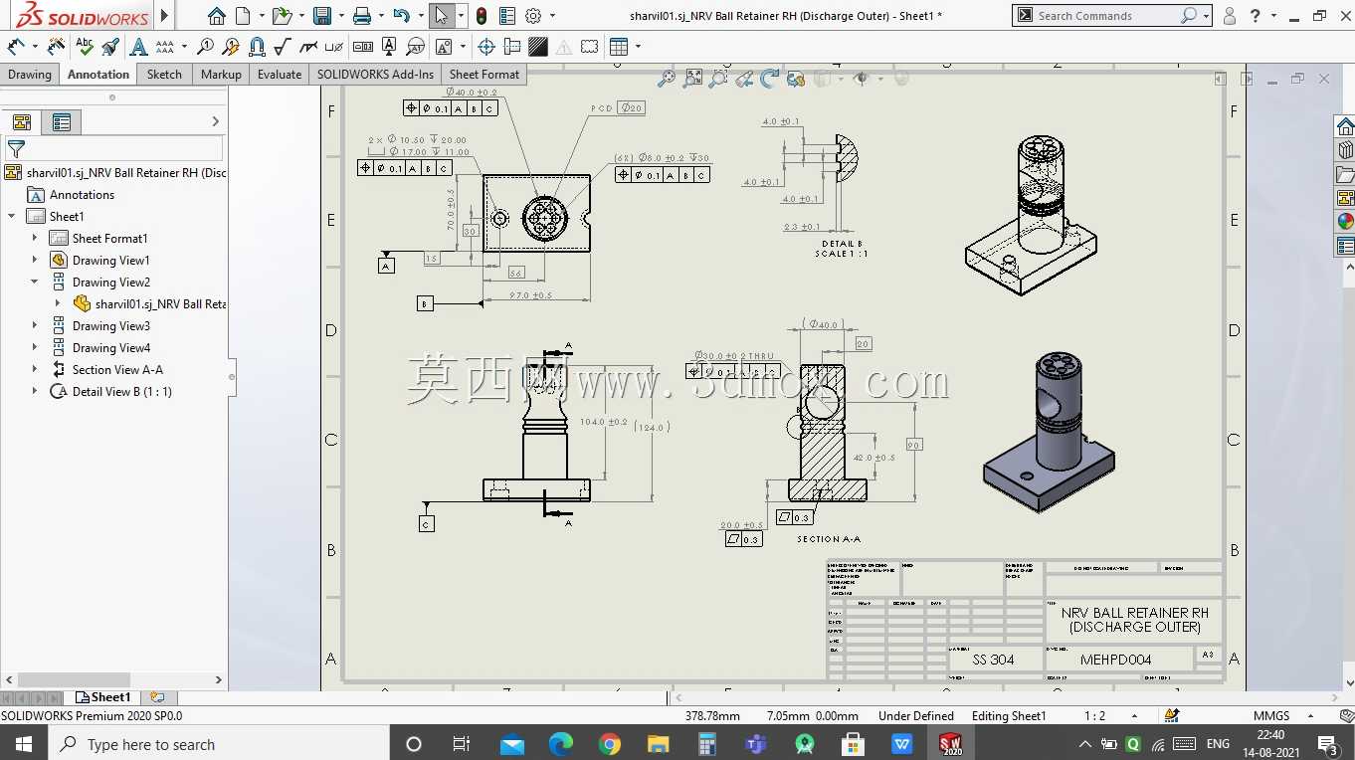
Task: Collapse the Sheet1 tree node
Action: 12,216
